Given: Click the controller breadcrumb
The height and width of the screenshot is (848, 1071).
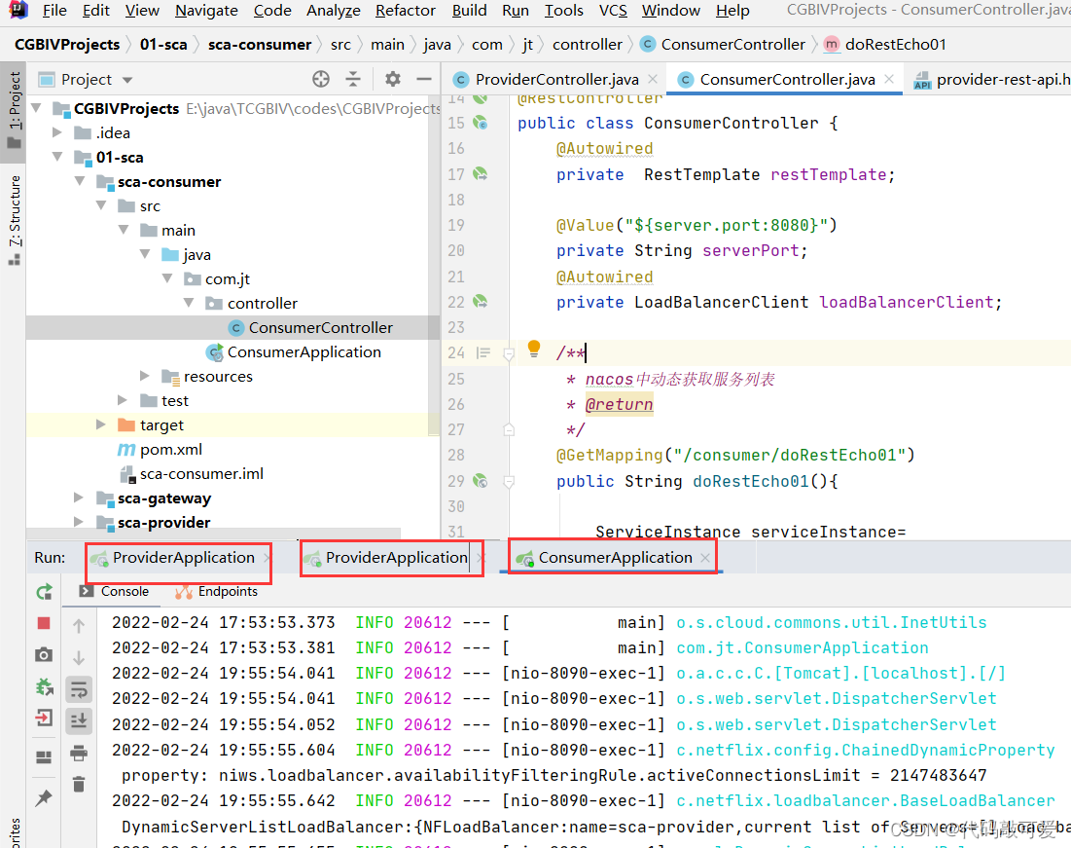Looking at the screenshot, I should click(588, 45).
